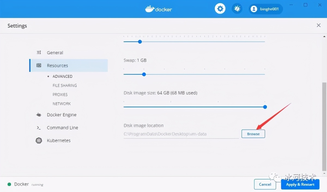
Task: Apply & Restart Docker
Action: 300,184
